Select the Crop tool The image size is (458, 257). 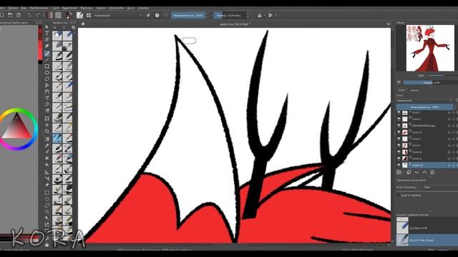coord(47,131)
